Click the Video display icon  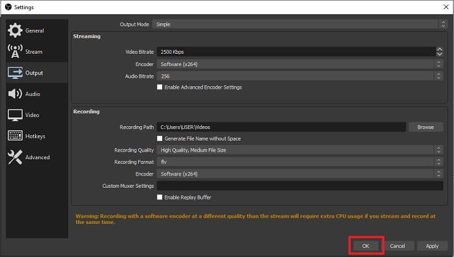click(15, 115)
